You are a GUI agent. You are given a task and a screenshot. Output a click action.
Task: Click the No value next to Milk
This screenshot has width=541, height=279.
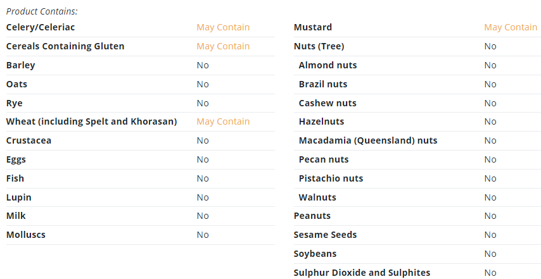point(203,216)
